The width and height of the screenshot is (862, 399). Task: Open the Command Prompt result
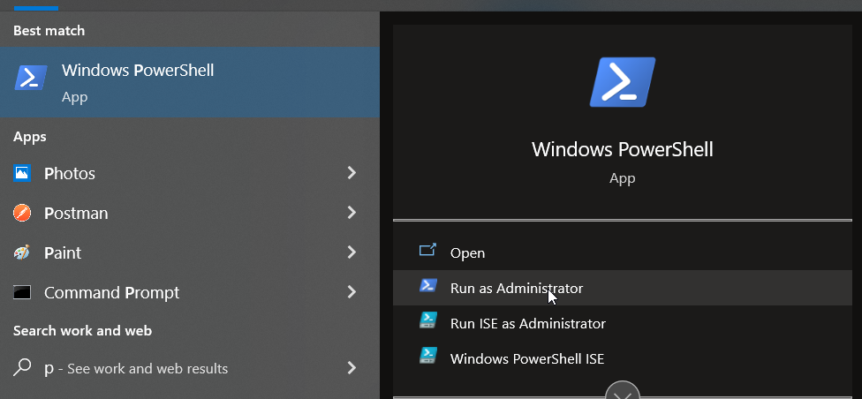click(190, 292)
